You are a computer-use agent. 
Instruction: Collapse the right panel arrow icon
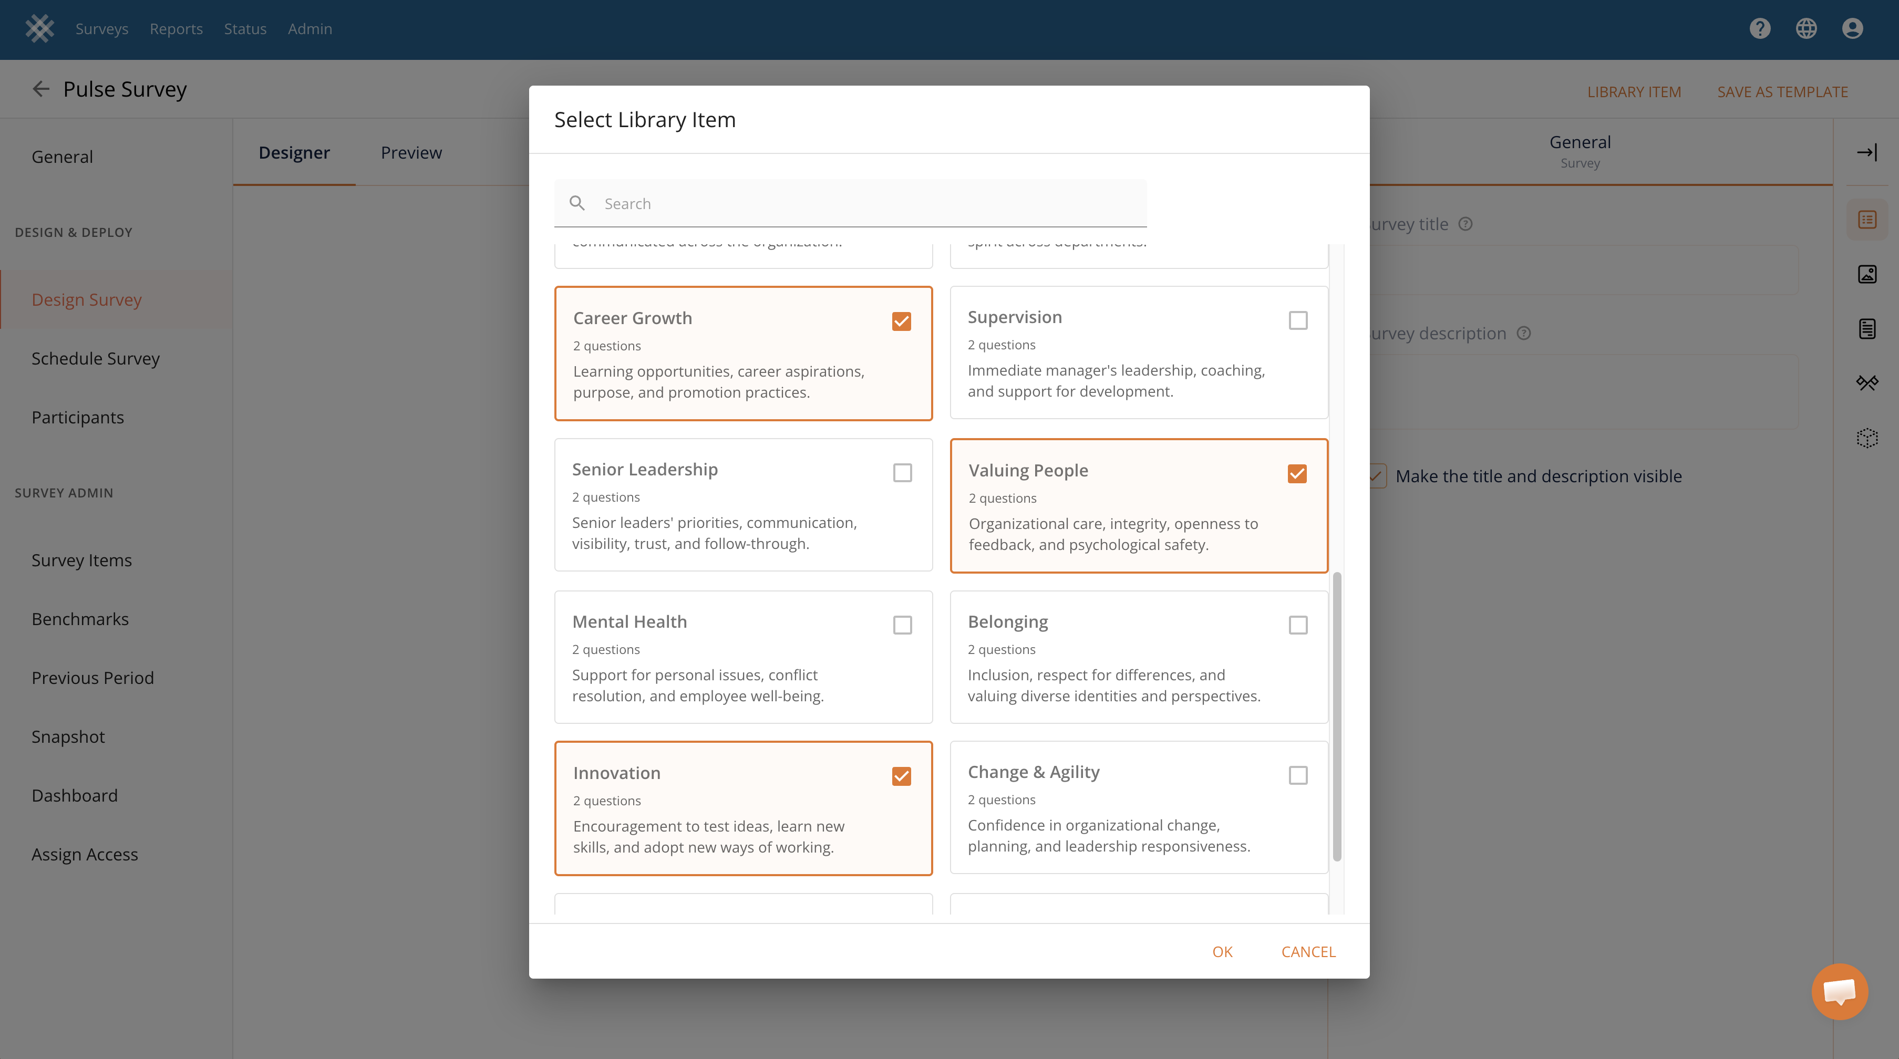pyautogui.click(x=1866, y=152)
